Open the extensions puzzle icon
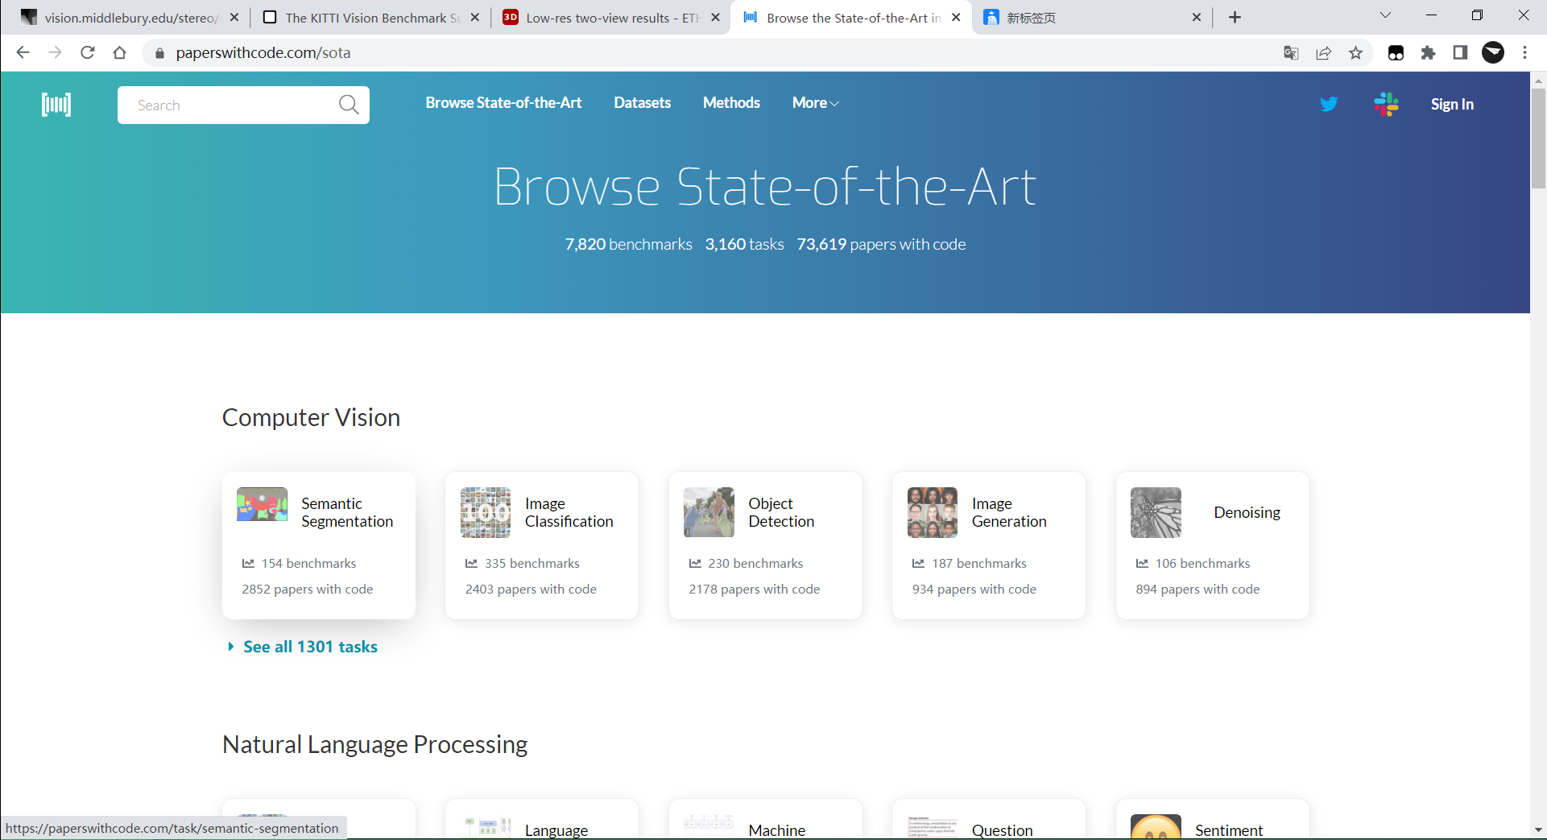Viewport: 1547px width, 840px height. (x=1428, y=53)
